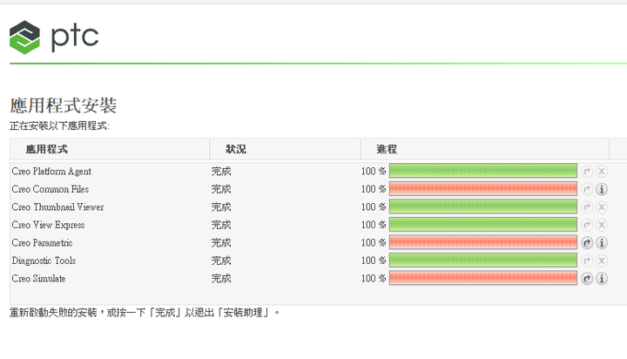Screen dimensions: 627x359
Task: Retry Creo View Express installation
Action: coord(587,225)
